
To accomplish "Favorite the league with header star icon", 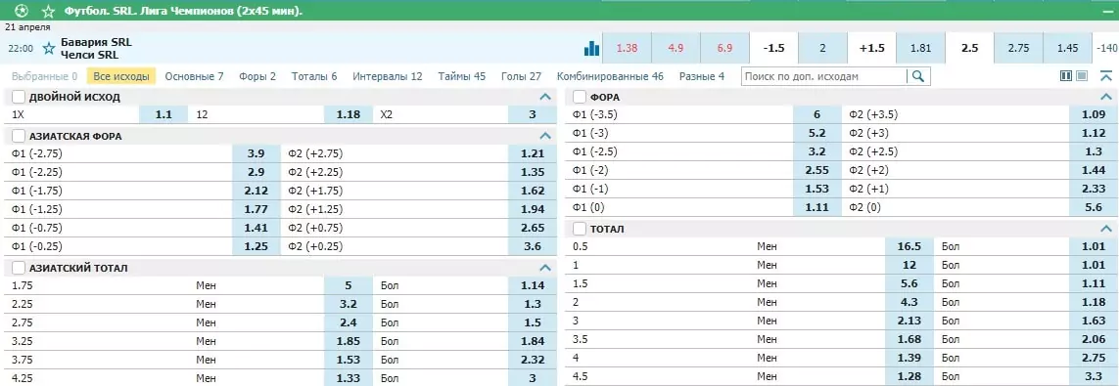I will point(48,12).
